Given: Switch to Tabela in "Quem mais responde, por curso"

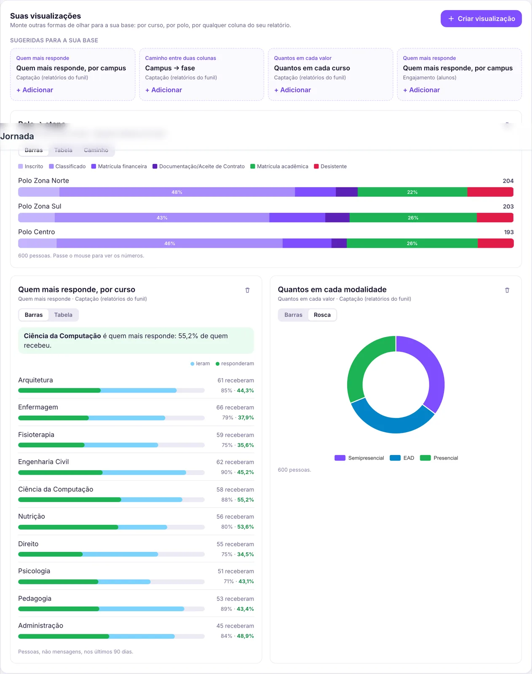Looking at the screenshot, I should (63, 315).
